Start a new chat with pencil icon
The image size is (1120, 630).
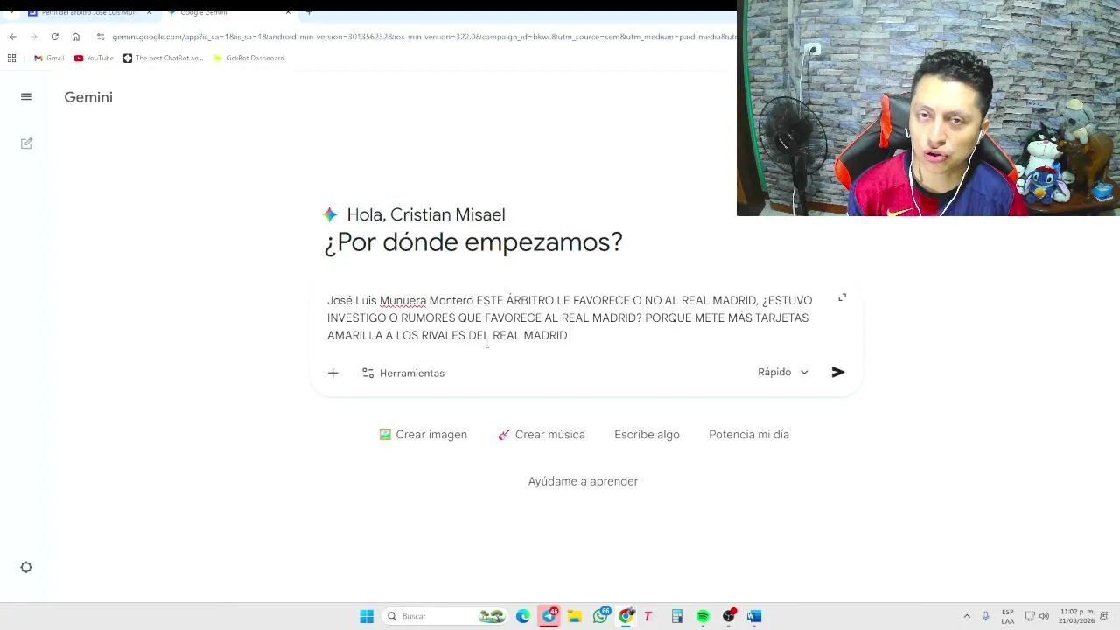pos(26,143)
